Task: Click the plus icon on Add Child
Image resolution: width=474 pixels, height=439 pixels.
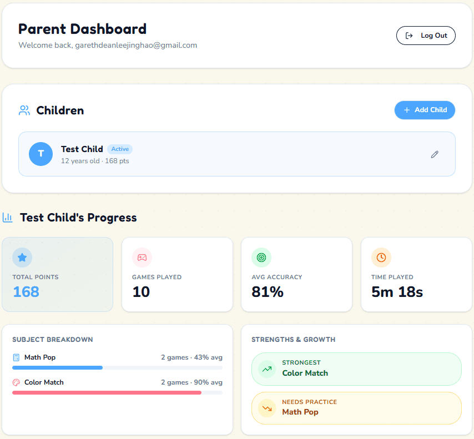Action: [406, 110]
